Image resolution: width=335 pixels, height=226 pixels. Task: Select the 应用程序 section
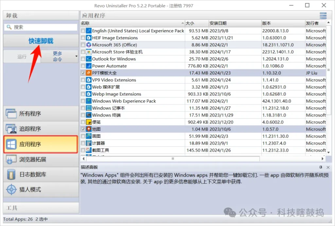point(41,144)
